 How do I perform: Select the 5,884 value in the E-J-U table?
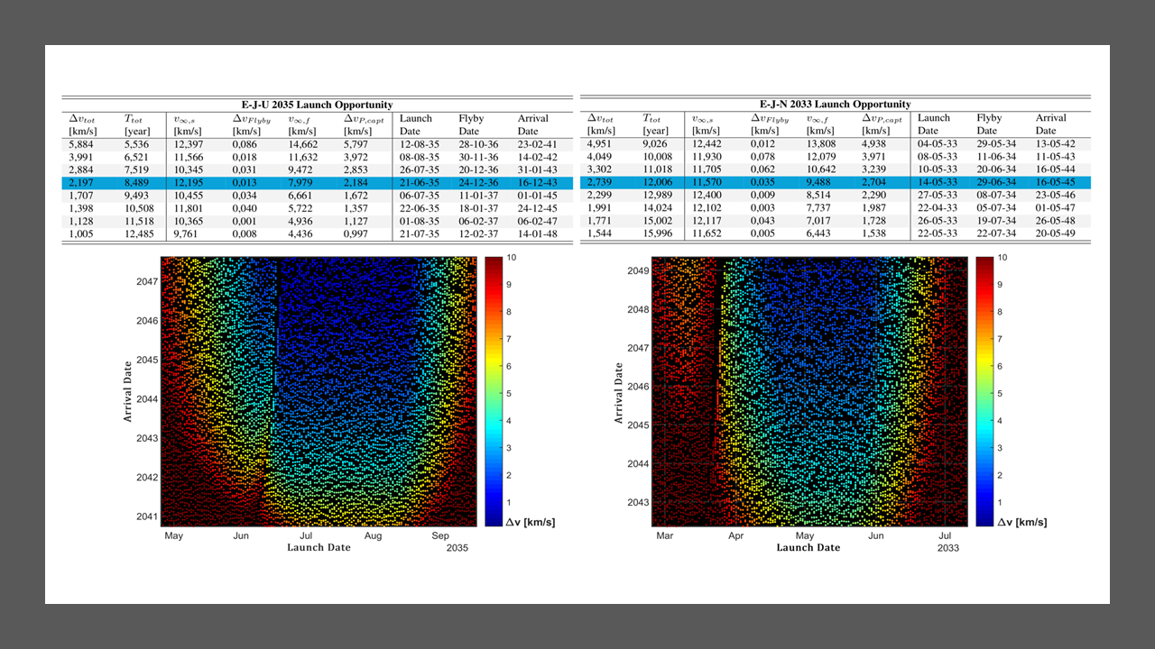(x=82, y=144)
